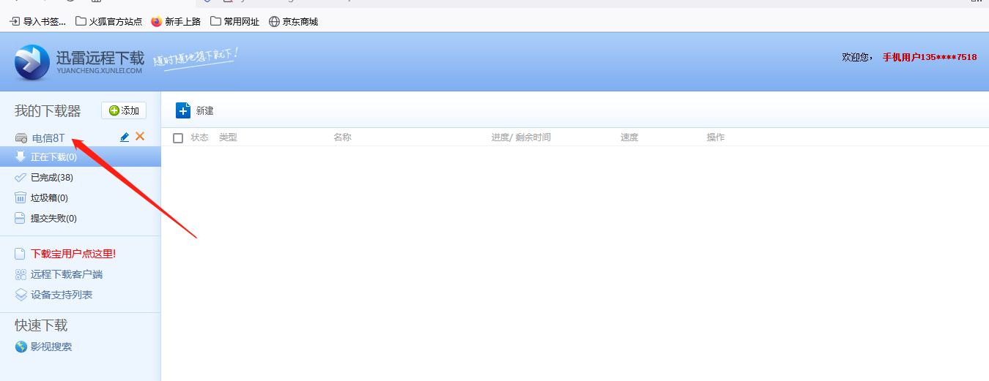Open the 京东商城 bookmark
The width and height of the screenshot is (989, 381).
[x=293, y=21]
